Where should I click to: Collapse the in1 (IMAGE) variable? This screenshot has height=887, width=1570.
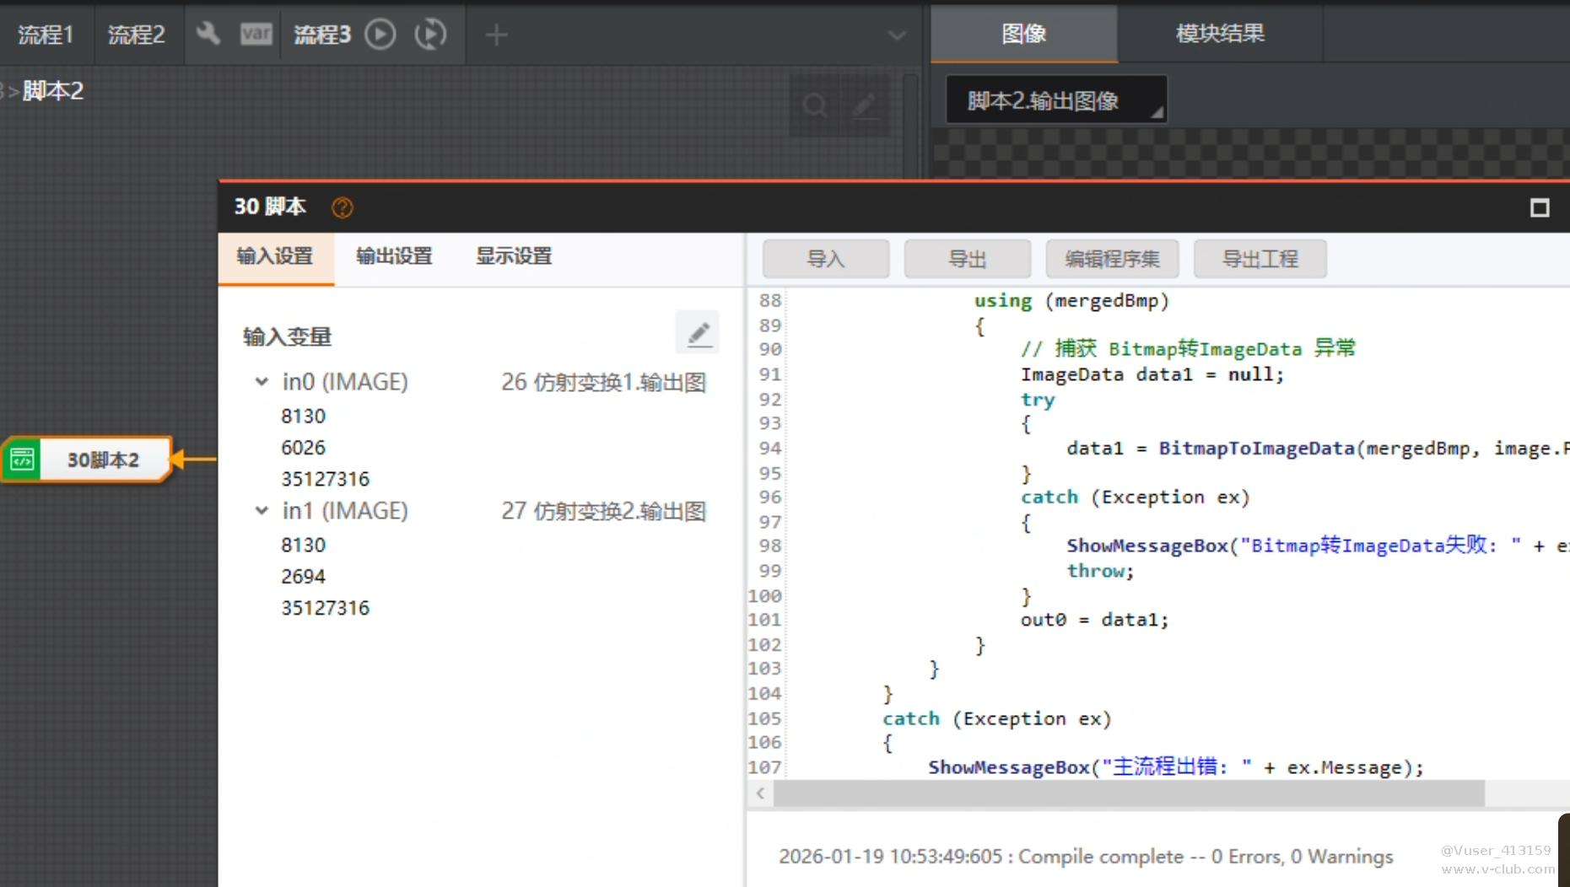pos(262,511)
